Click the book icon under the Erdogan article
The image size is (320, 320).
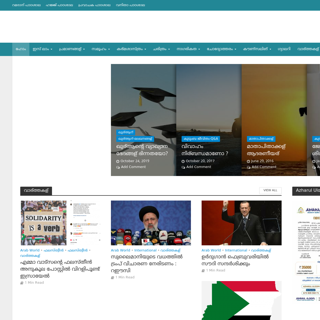pos(203,271)
